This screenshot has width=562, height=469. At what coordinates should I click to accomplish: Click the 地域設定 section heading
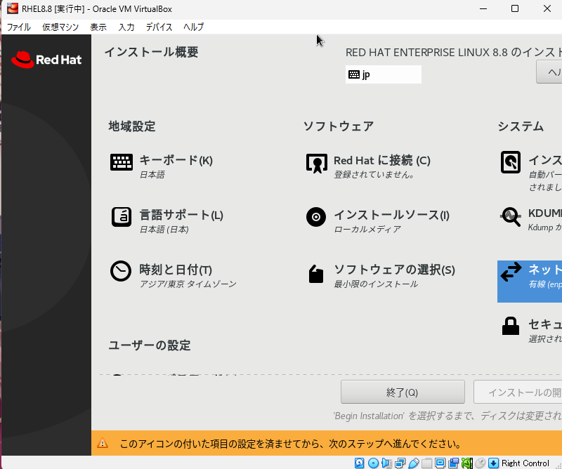[x=132, y=126]
